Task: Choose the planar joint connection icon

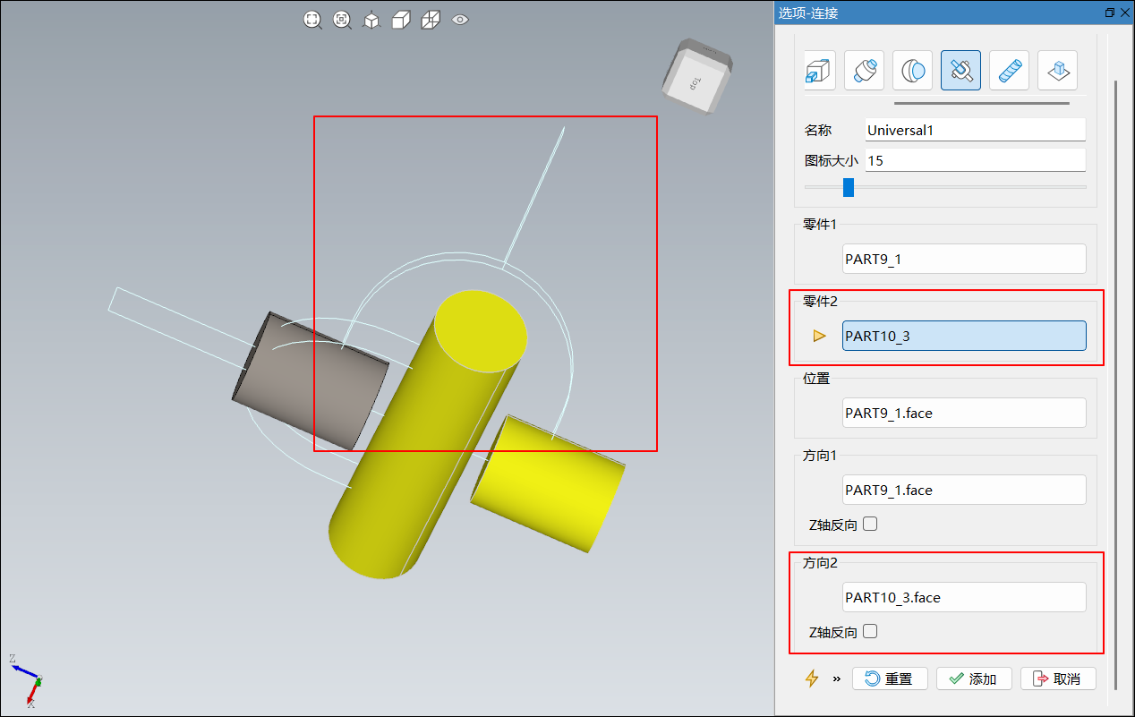Action: pos(1057,70)
